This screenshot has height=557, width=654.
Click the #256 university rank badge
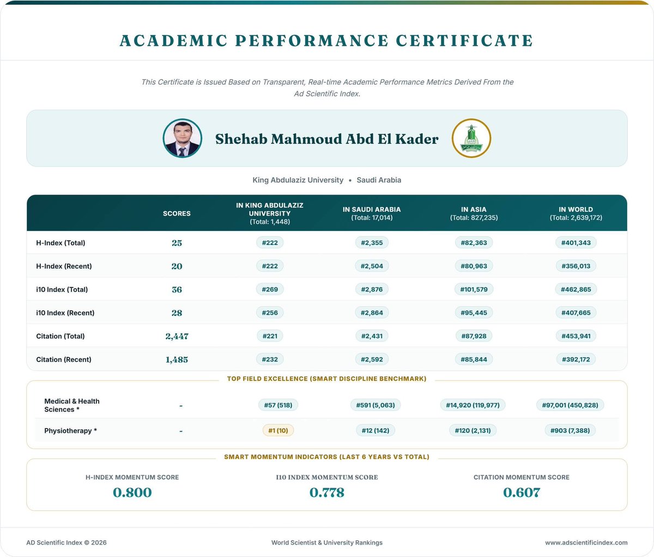point(270,313)
